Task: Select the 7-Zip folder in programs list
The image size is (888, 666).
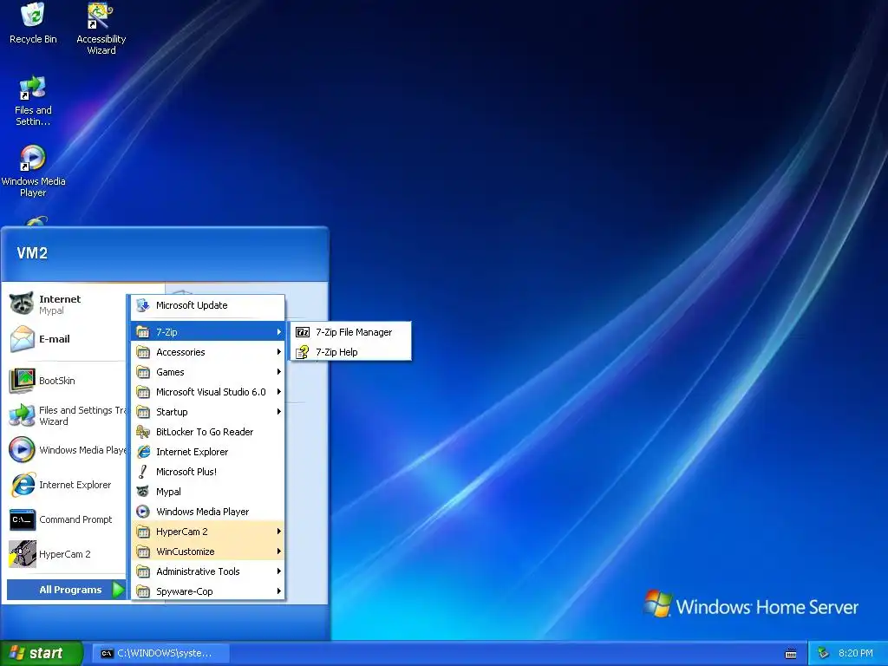Action: (x=208, y=332)
